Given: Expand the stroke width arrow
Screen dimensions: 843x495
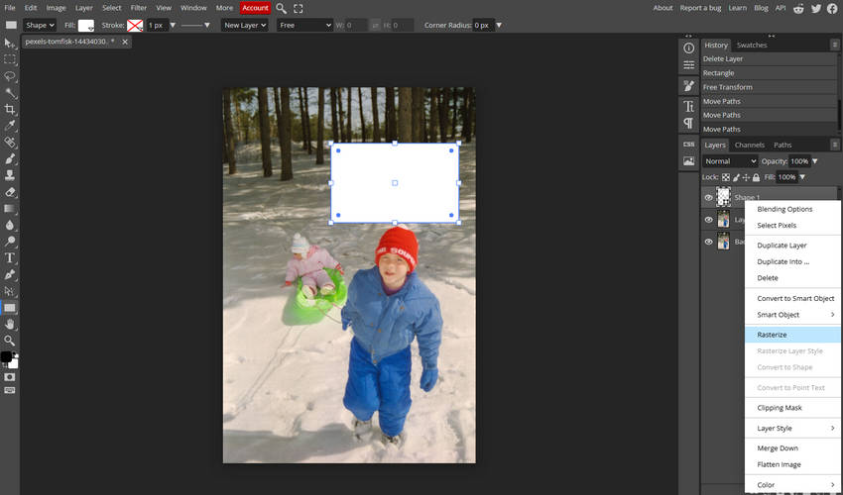Looking at the screenshot, I should 173,25.
